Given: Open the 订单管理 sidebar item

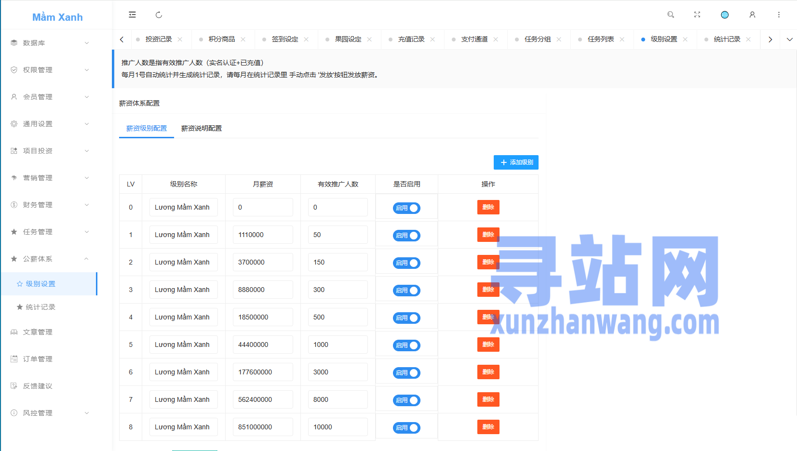Looking at the screenshot, I should [x=48, y=359].
